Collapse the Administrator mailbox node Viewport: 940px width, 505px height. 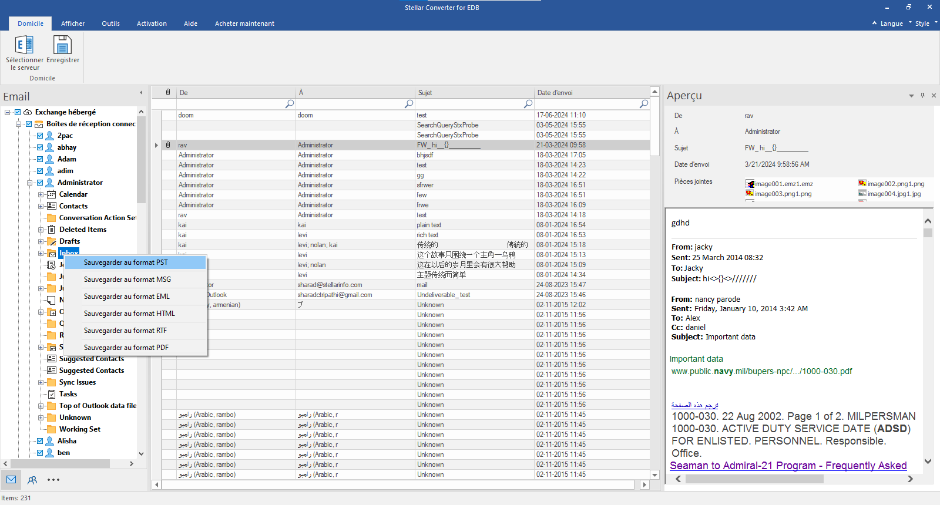[29, 183]
